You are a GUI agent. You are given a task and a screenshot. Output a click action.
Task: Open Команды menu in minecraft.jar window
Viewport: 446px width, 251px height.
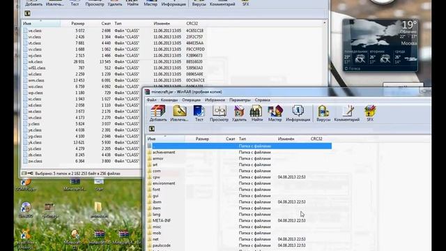169,100
